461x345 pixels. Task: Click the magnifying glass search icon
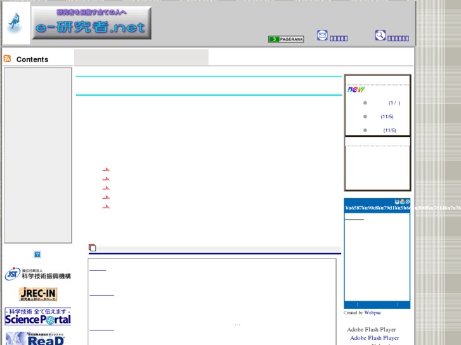pyautogui.click(x=380, y=35)
